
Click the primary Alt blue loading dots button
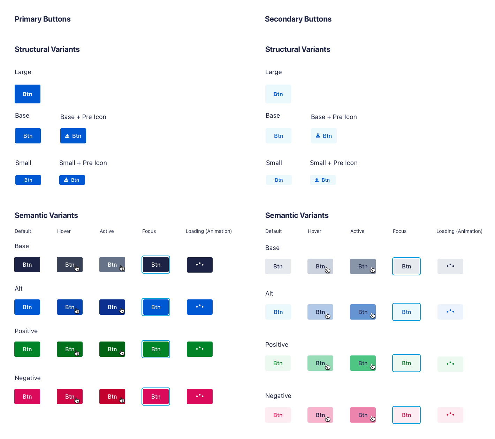click(200, 307)
